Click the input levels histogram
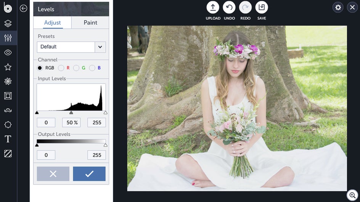 coord(71,97)
